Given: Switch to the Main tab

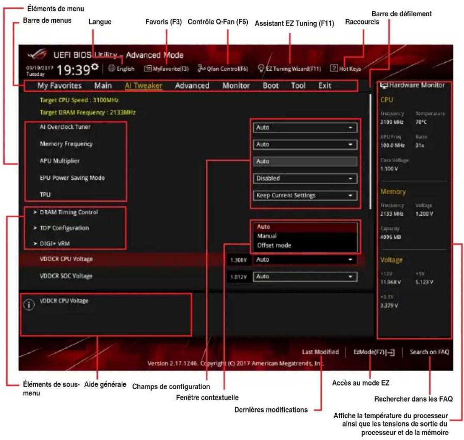Looking at the screenshot, I should pos(103,86).
